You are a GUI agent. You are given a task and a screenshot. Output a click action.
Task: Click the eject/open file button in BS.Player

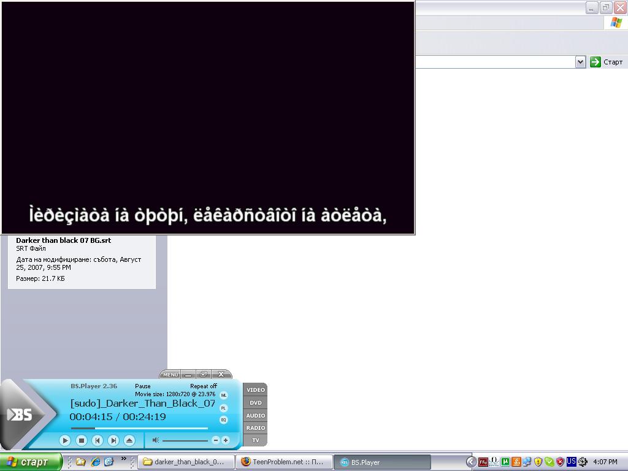(x=129, y=440)
